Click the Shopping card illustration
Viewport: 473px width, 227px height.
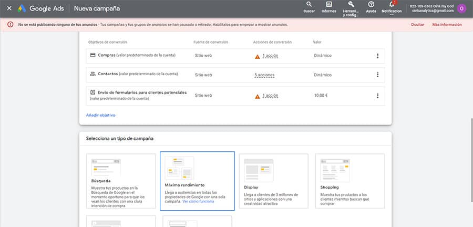click(335, 170)
